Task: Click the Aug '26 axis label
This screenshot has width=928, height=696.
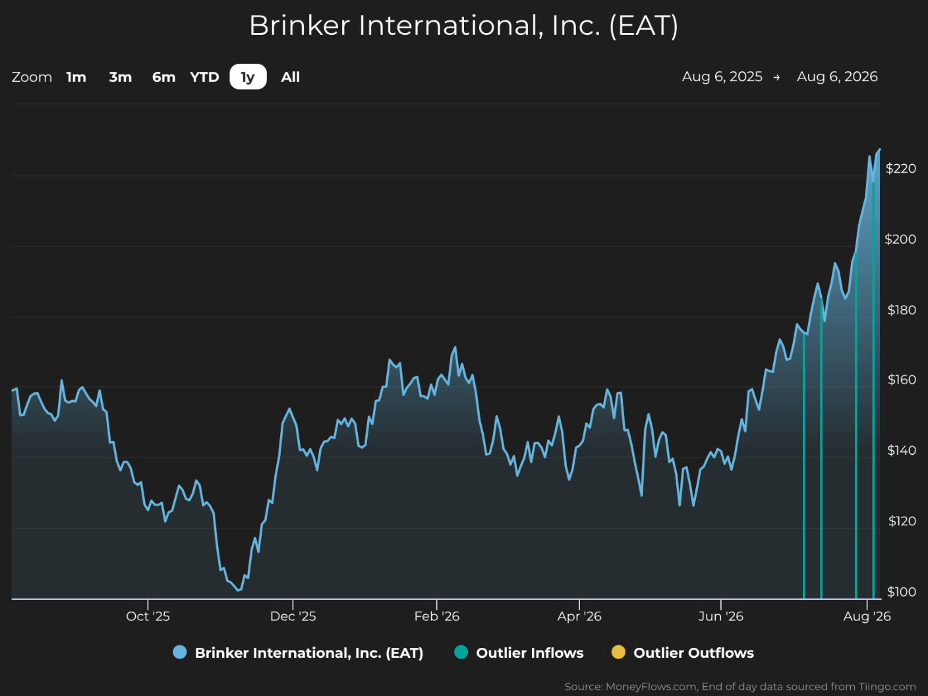Action: (x=867, y=616)
